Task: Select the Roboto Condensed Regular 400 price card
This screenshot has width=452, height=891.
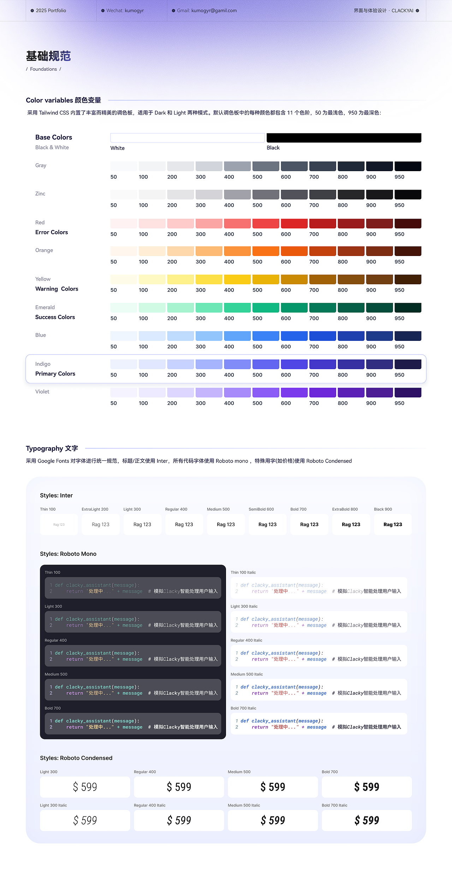Action: (x=179, y=787)
